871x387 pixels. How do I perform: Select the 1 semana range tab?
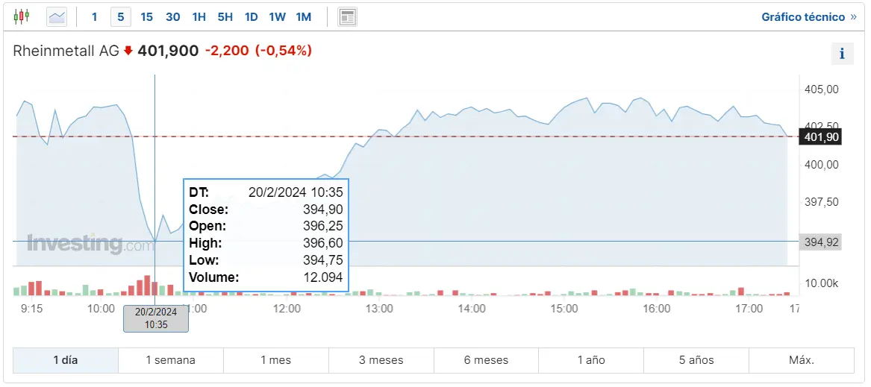click(x=170, y=360)
